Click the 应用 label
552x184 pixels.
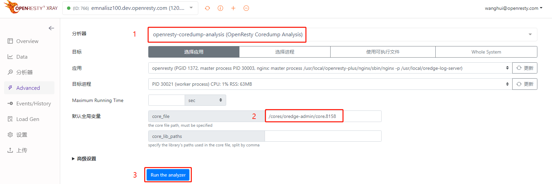point(77,68)
